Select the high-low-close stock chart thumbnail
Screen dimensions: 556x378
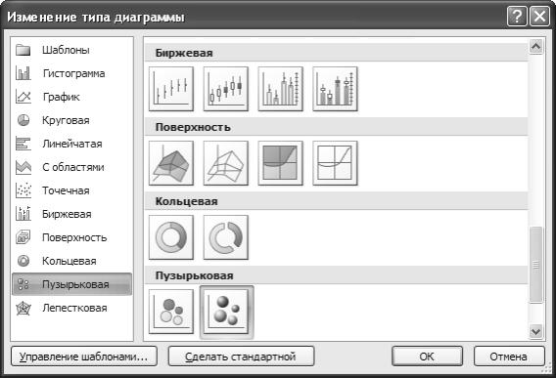pos(171,89)
